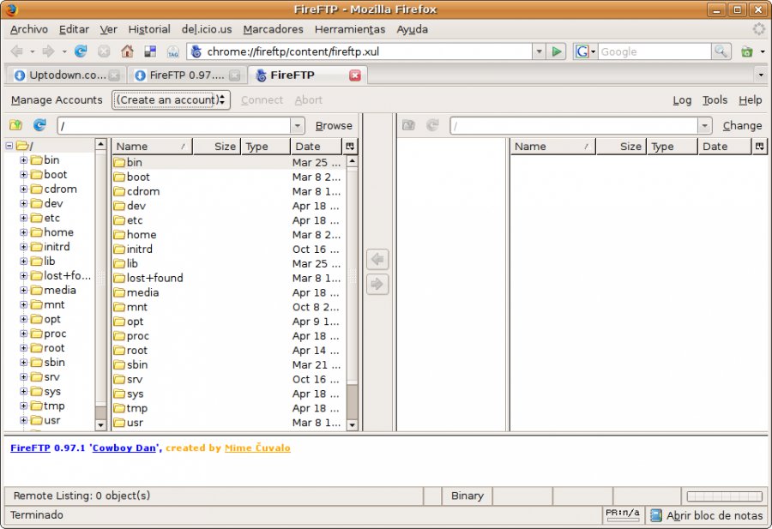Click the Google search field
Screen dimensions: 772x529
pos(654,51)
